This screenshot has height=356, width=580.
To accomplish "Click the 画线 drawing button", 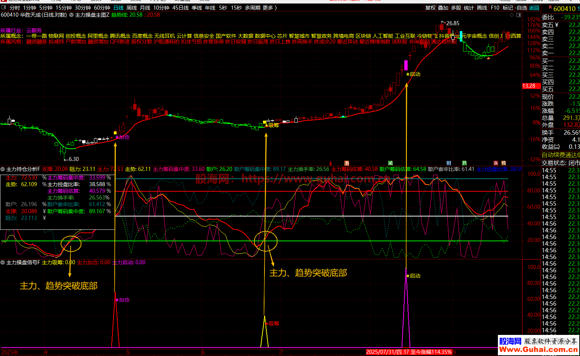I will 482,7.
